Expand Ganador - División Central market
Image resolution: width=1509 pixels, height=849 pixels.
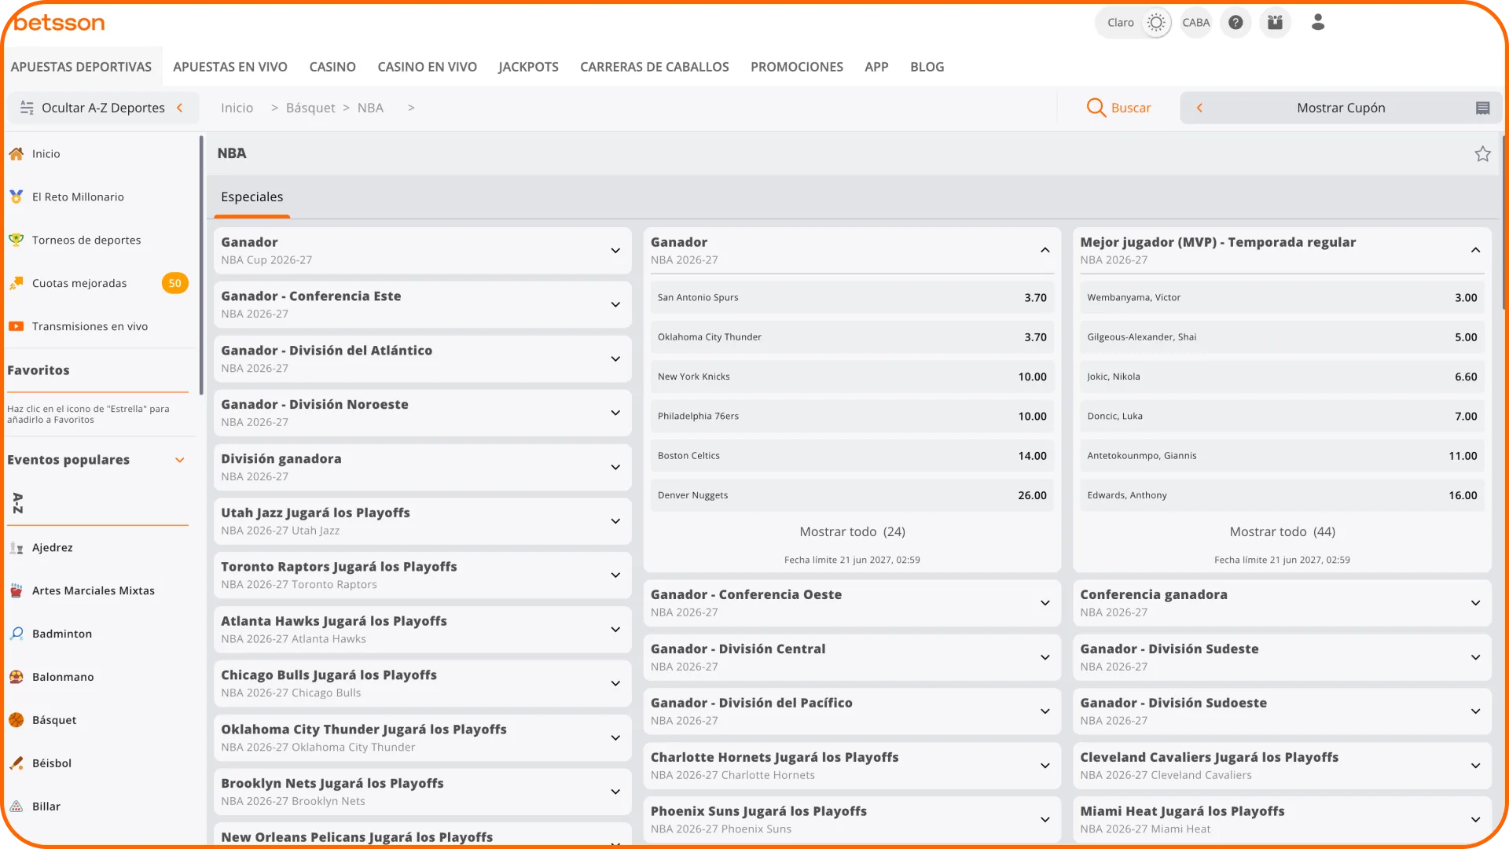(x=852, y=658)
